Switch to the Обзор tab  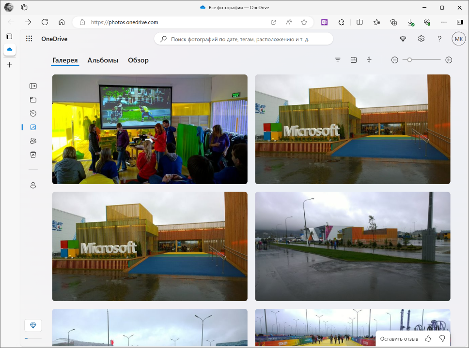point(138,60)
